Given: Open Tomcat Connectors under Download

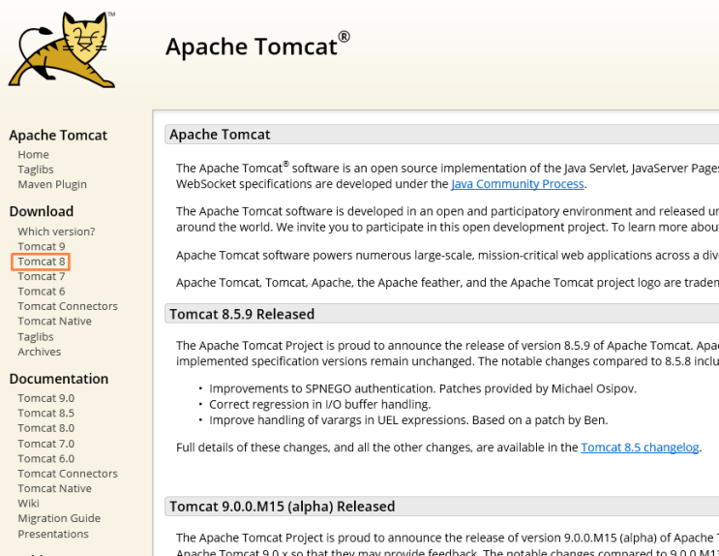Looking at the screenshot, I should point(68,306).
